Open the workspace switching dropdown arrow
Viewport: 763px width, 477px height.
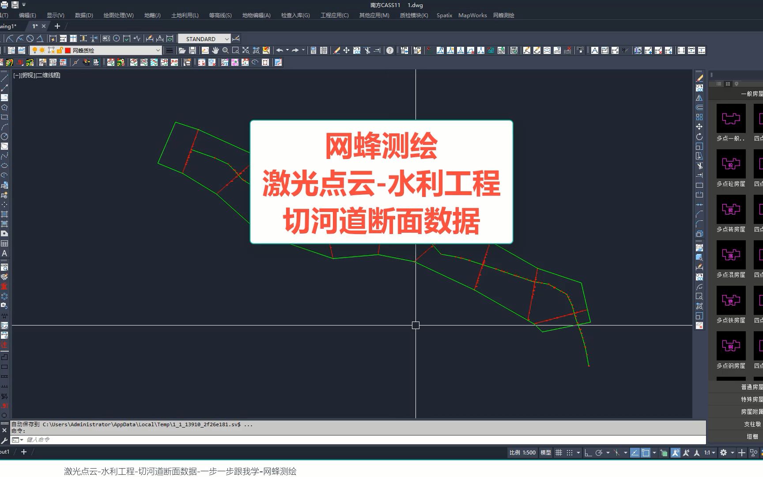point(732,452)
